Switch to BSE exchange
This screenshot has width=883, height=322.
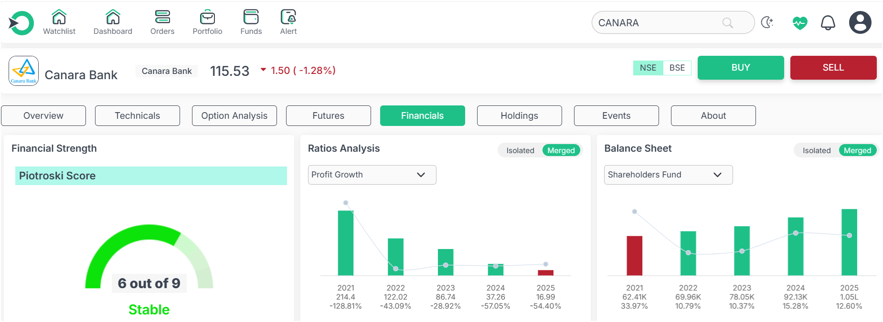(677, 68)
